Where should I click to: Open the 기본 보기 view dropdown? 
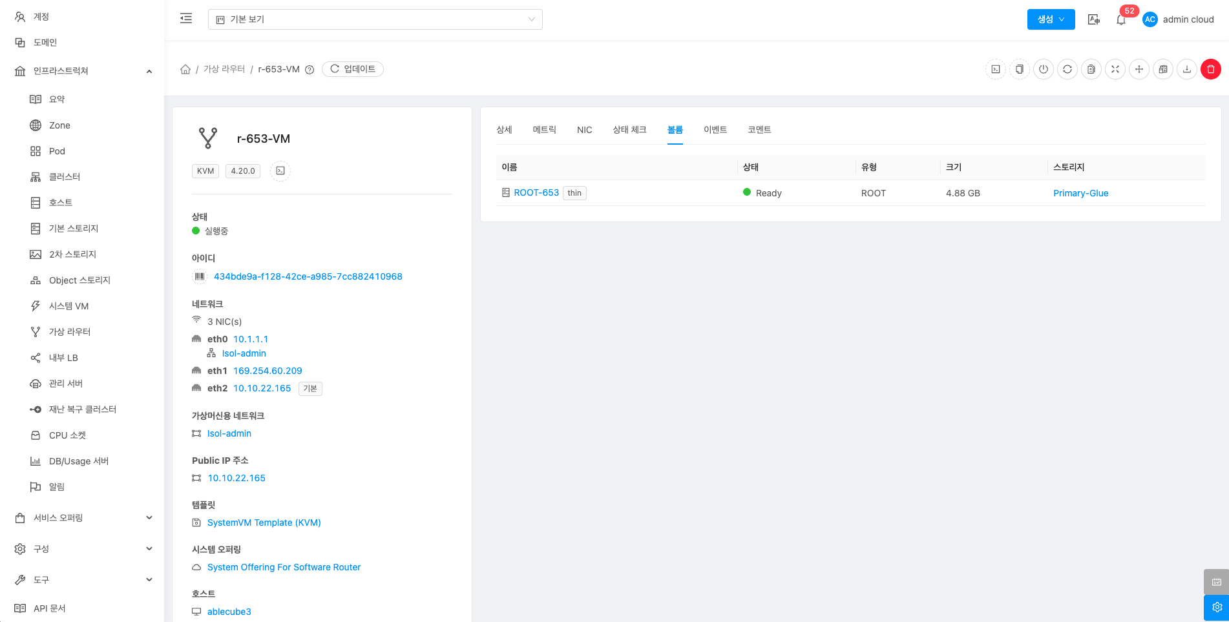pyautogui.click(x=375, y=19)
